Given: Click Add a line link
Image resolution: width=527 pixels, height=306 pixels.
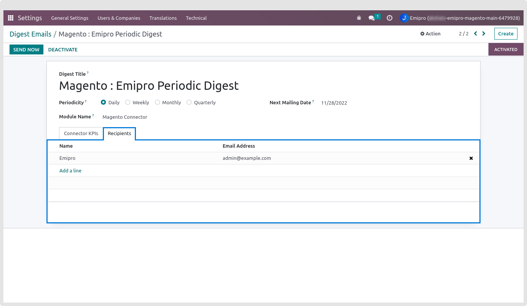Looking at the screenshot, I should (x=70, y=171).
